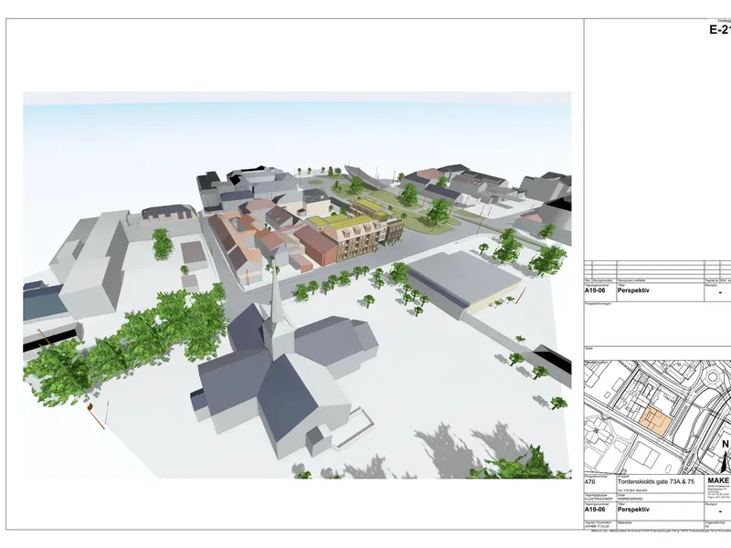Screen dimensions: 731x548
Task: Click the ship model near the park
Action: [x=365, y=175]
